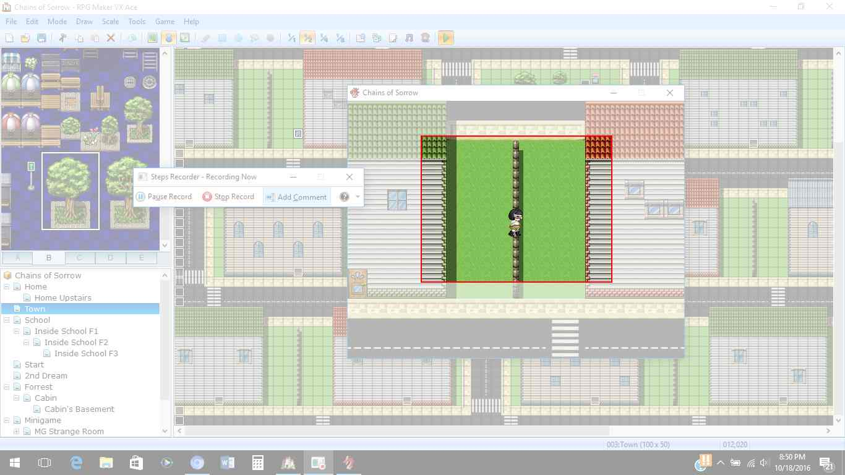The image size is (845, 475).
Task: Click the Steps Recorder help icon
Action: pos(345,197)
